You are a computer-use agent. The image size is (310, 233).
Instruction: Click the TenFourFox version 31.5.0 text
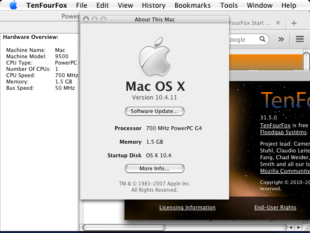point(268,117)
